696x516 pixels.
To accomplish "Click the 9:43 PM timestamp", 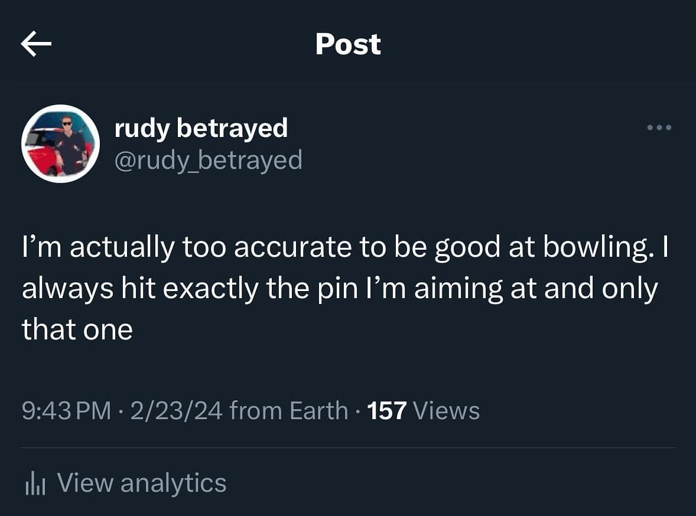I will (66, 410).
